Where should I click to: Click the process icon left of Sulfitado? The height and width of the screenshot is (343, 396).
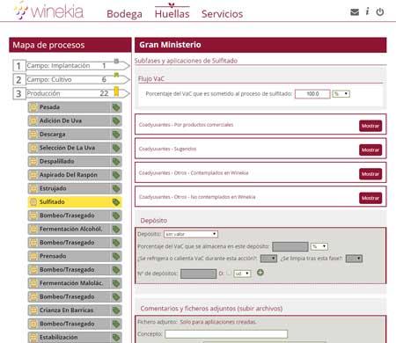click(33, 202)
